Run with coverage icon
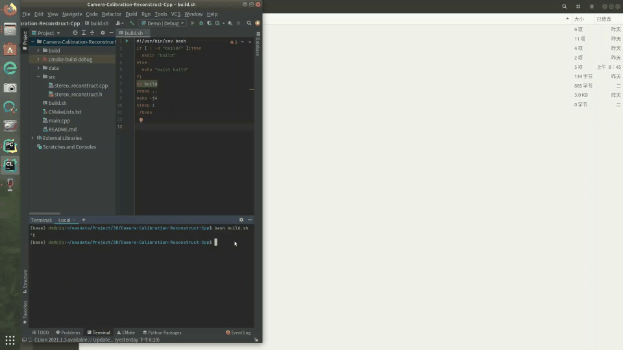Image resolution: width=623 pixels, height=350 pixels. (209, 23)
